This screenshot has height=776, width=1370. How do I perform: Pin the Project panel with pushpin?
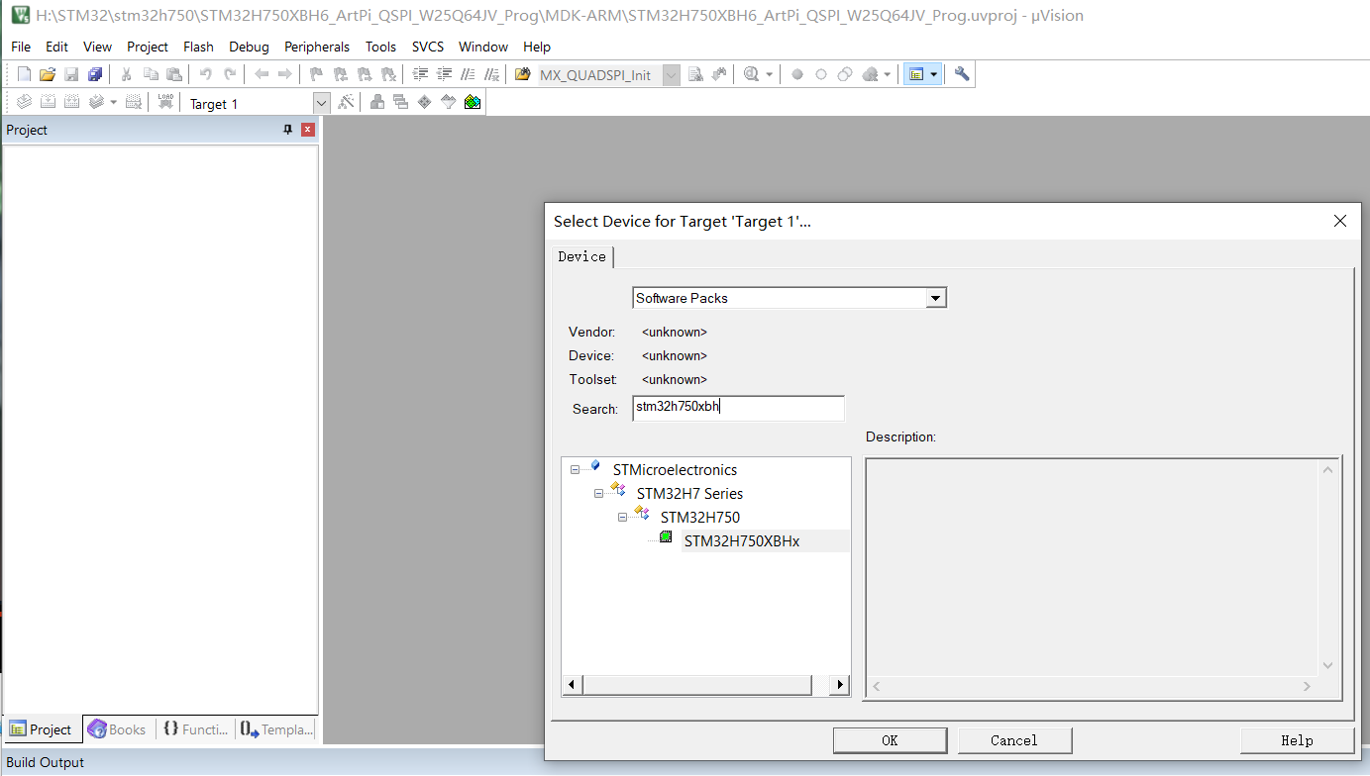[x=288, y=130]
